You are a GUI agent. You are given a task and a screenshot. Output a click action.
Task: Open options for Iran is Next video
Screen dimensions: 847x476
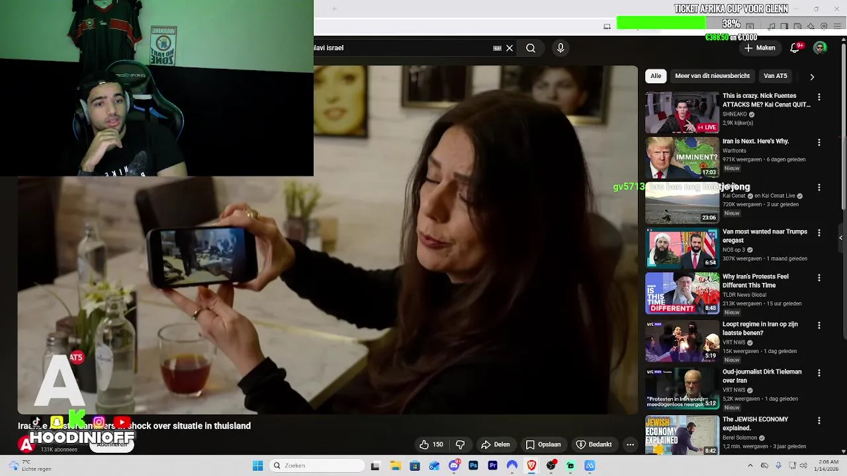(819, 143)
